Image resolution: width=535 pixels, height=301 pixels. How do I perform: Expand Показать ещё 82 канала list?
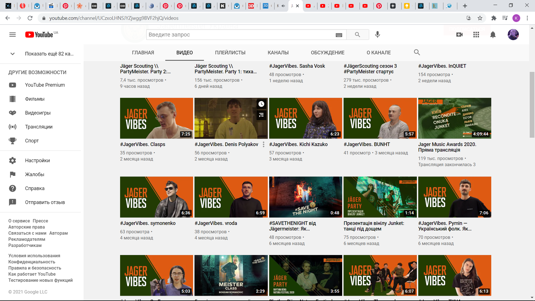click(40, 54)
